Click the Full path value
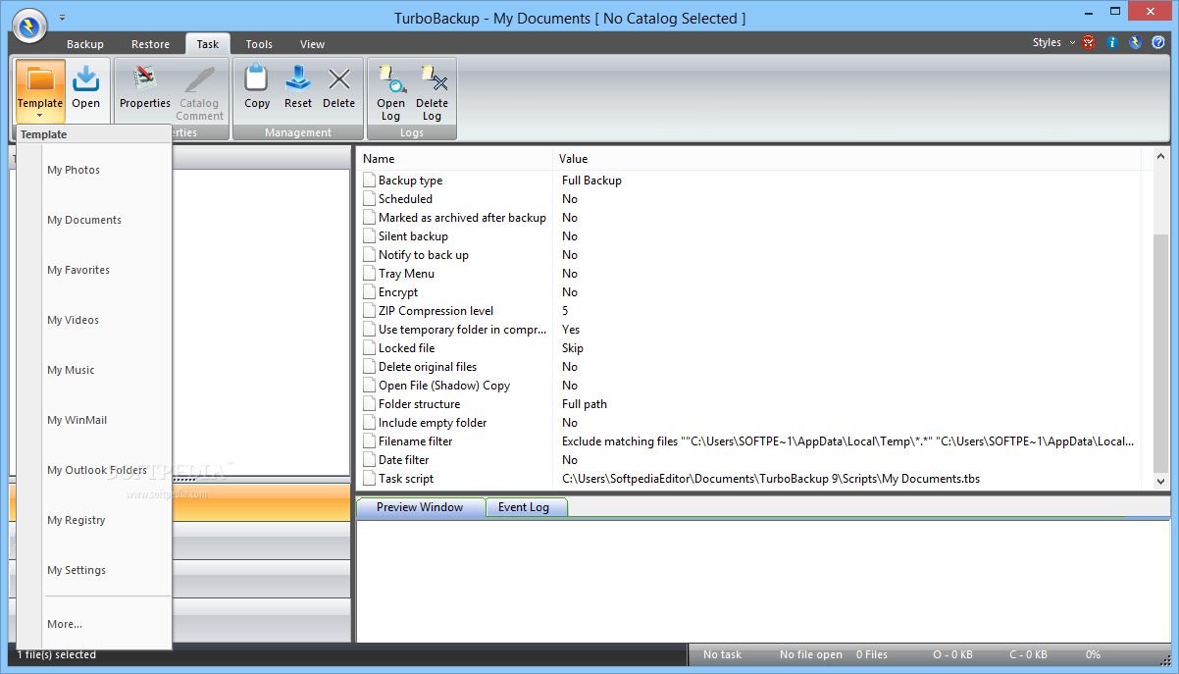The image size is (1179, 674). click(x=585, y=404)
